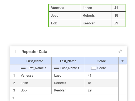Select row number 2 in data grid
135x101 pixels.
click(x=14, y=83)
